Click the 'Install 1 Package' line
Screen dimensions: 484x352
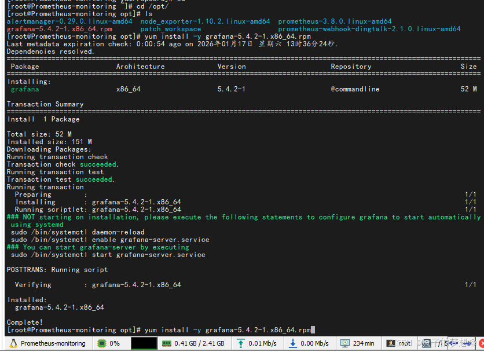[x=43, y=119]
